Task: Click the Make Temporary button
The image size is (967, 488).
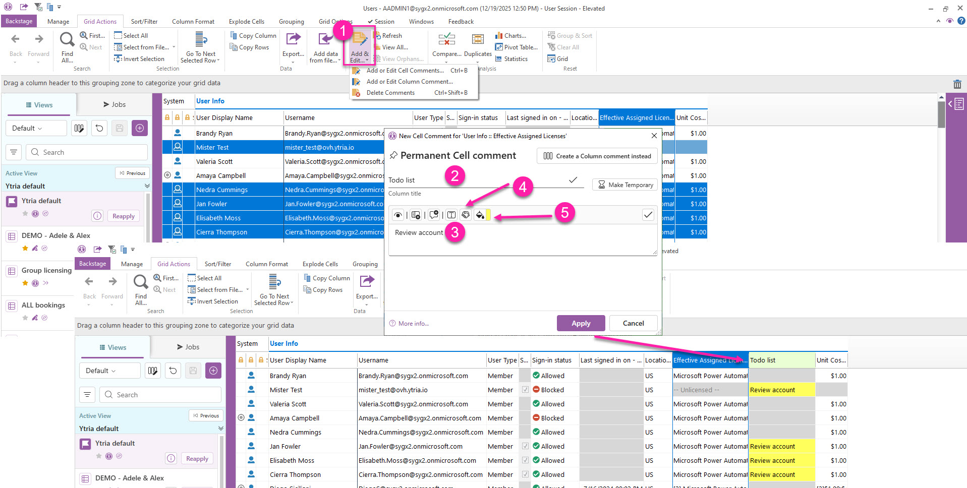Action: 624,185
